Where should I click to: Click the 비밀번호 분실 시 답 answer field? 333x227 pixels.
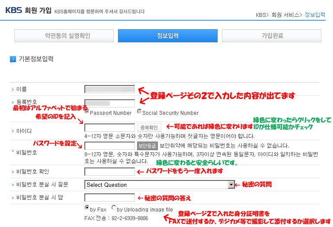(x=109, y=197)
